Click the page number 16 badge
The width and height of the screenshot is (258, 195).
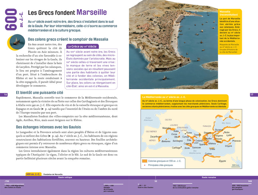click(6, 95)
